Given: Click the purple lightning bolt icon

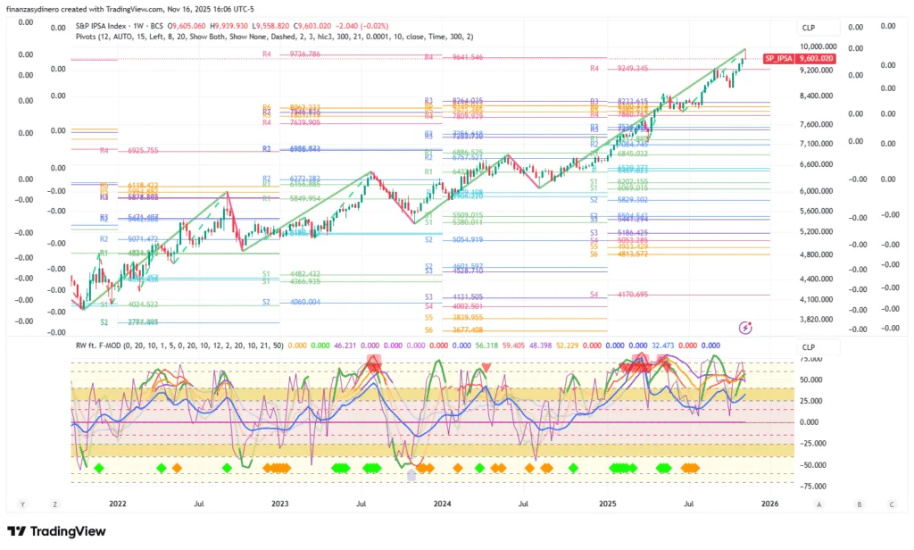Looking at the screenshot, I should click(x=745, y=328).
